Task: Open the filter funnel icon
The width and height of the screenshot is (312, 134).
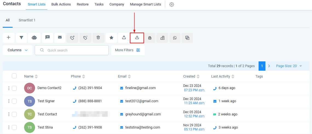Action: (x=21, y=38)
